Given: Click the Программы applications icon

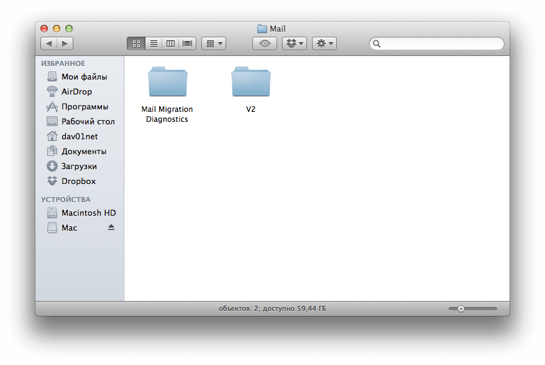Looking at the screenshot, I should pyautogui.click(x=52, y=106).
